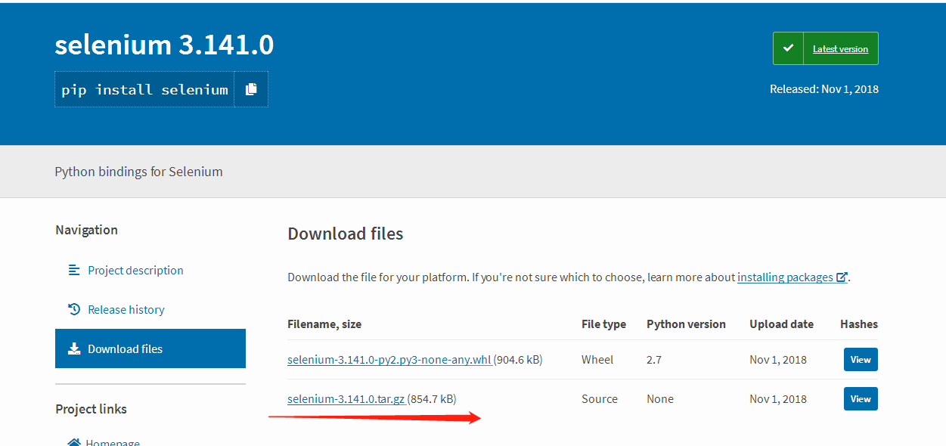Viewport: 946px width, 446px height.
Task: Click the Nov 1, 2018 date in Wheel row
Action: click(x=778, y=360)
